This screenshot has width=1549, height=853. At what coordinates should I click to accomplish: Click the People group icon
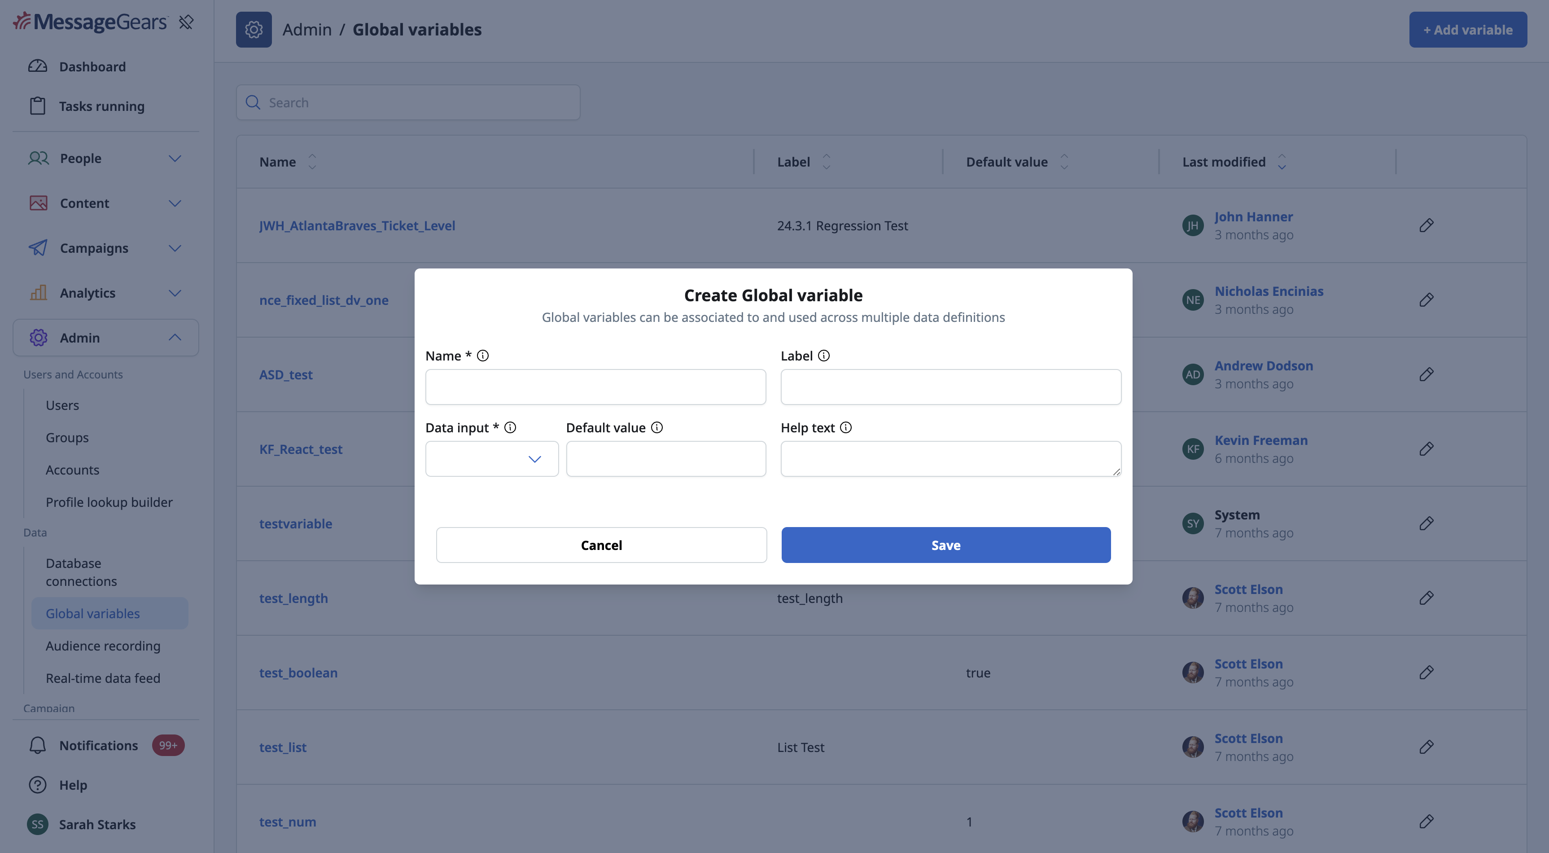[x=39, y=158]
